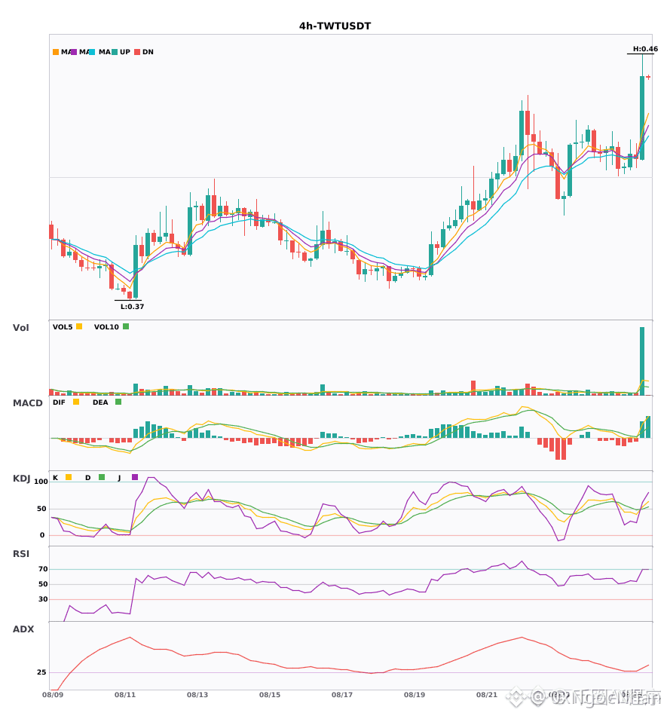Click the chart title 4h-TWTUSDT
The height and width of the screenshot is (716, 667).
pos(335,26)
